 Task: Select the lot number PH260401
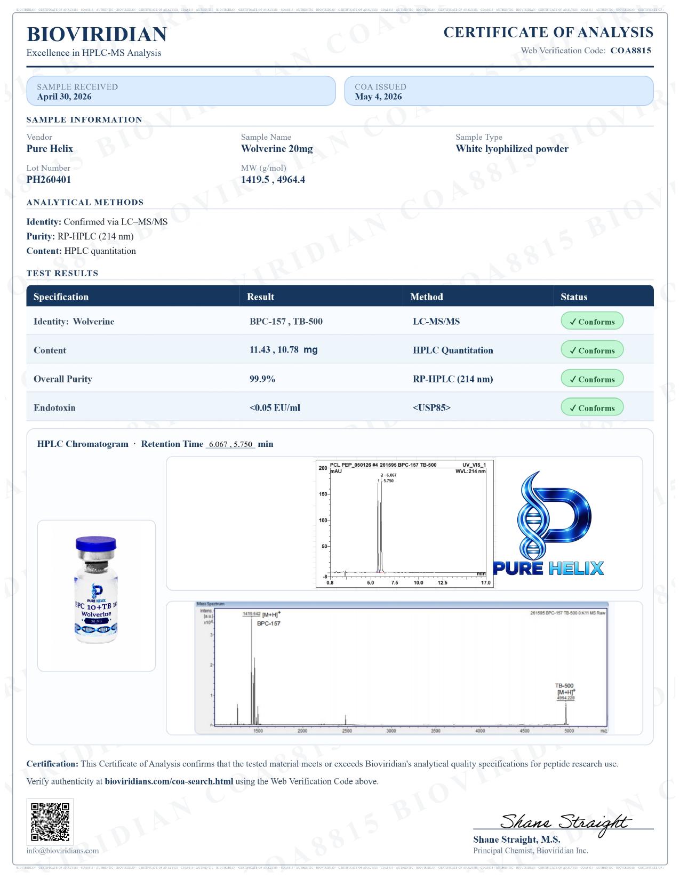[49, 180]
